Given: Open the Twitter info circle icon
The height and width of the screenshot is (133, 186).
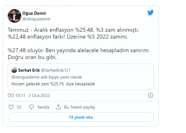Looking at the screenshot, I should pyautogui.click(x=151, y=95).
